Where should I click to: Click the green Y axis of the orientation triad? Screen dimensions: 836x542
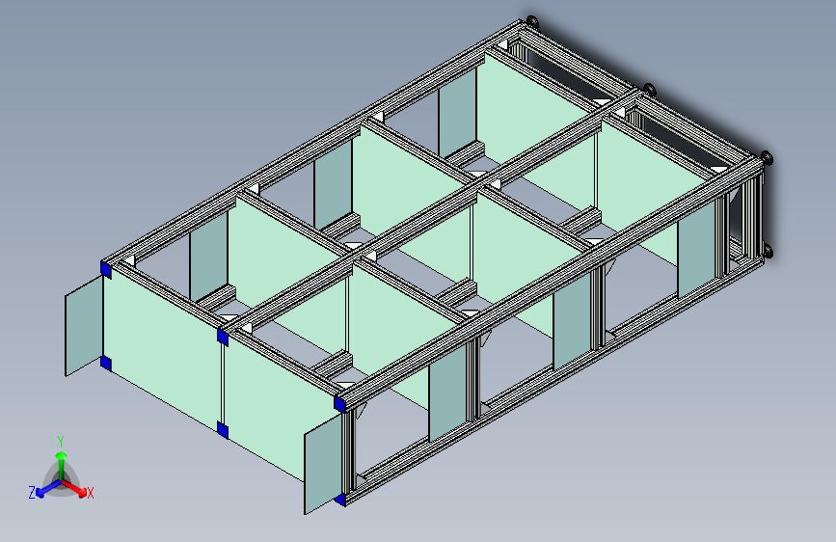click(x=62, y=466)
